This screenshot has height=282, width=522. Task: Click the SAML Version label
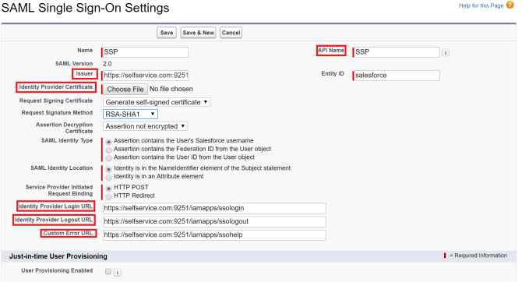click(74, 64)
